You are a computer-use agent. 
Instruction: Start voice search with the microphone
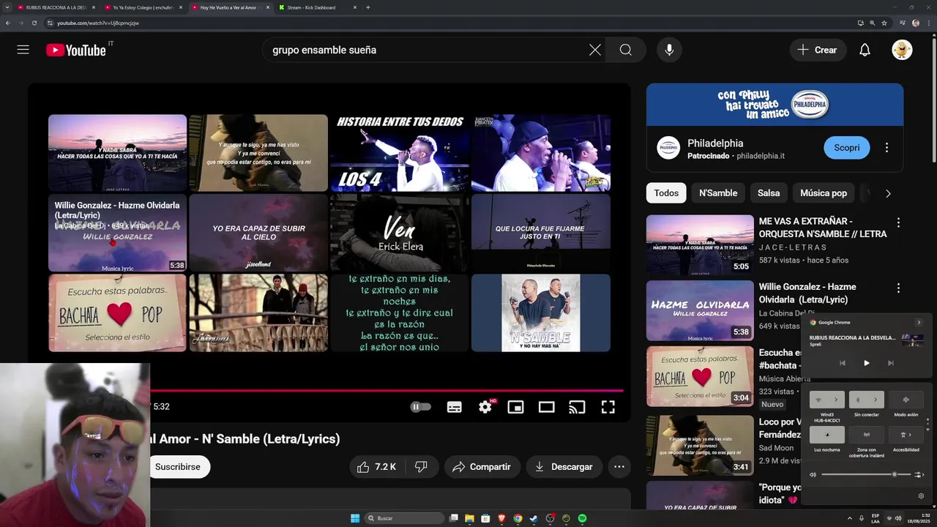(669, 50)
